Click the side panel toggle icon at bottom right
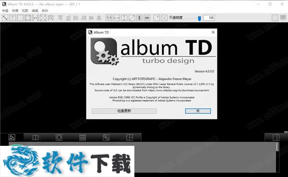The image size is (288, 177). click(x=276, y=137)
